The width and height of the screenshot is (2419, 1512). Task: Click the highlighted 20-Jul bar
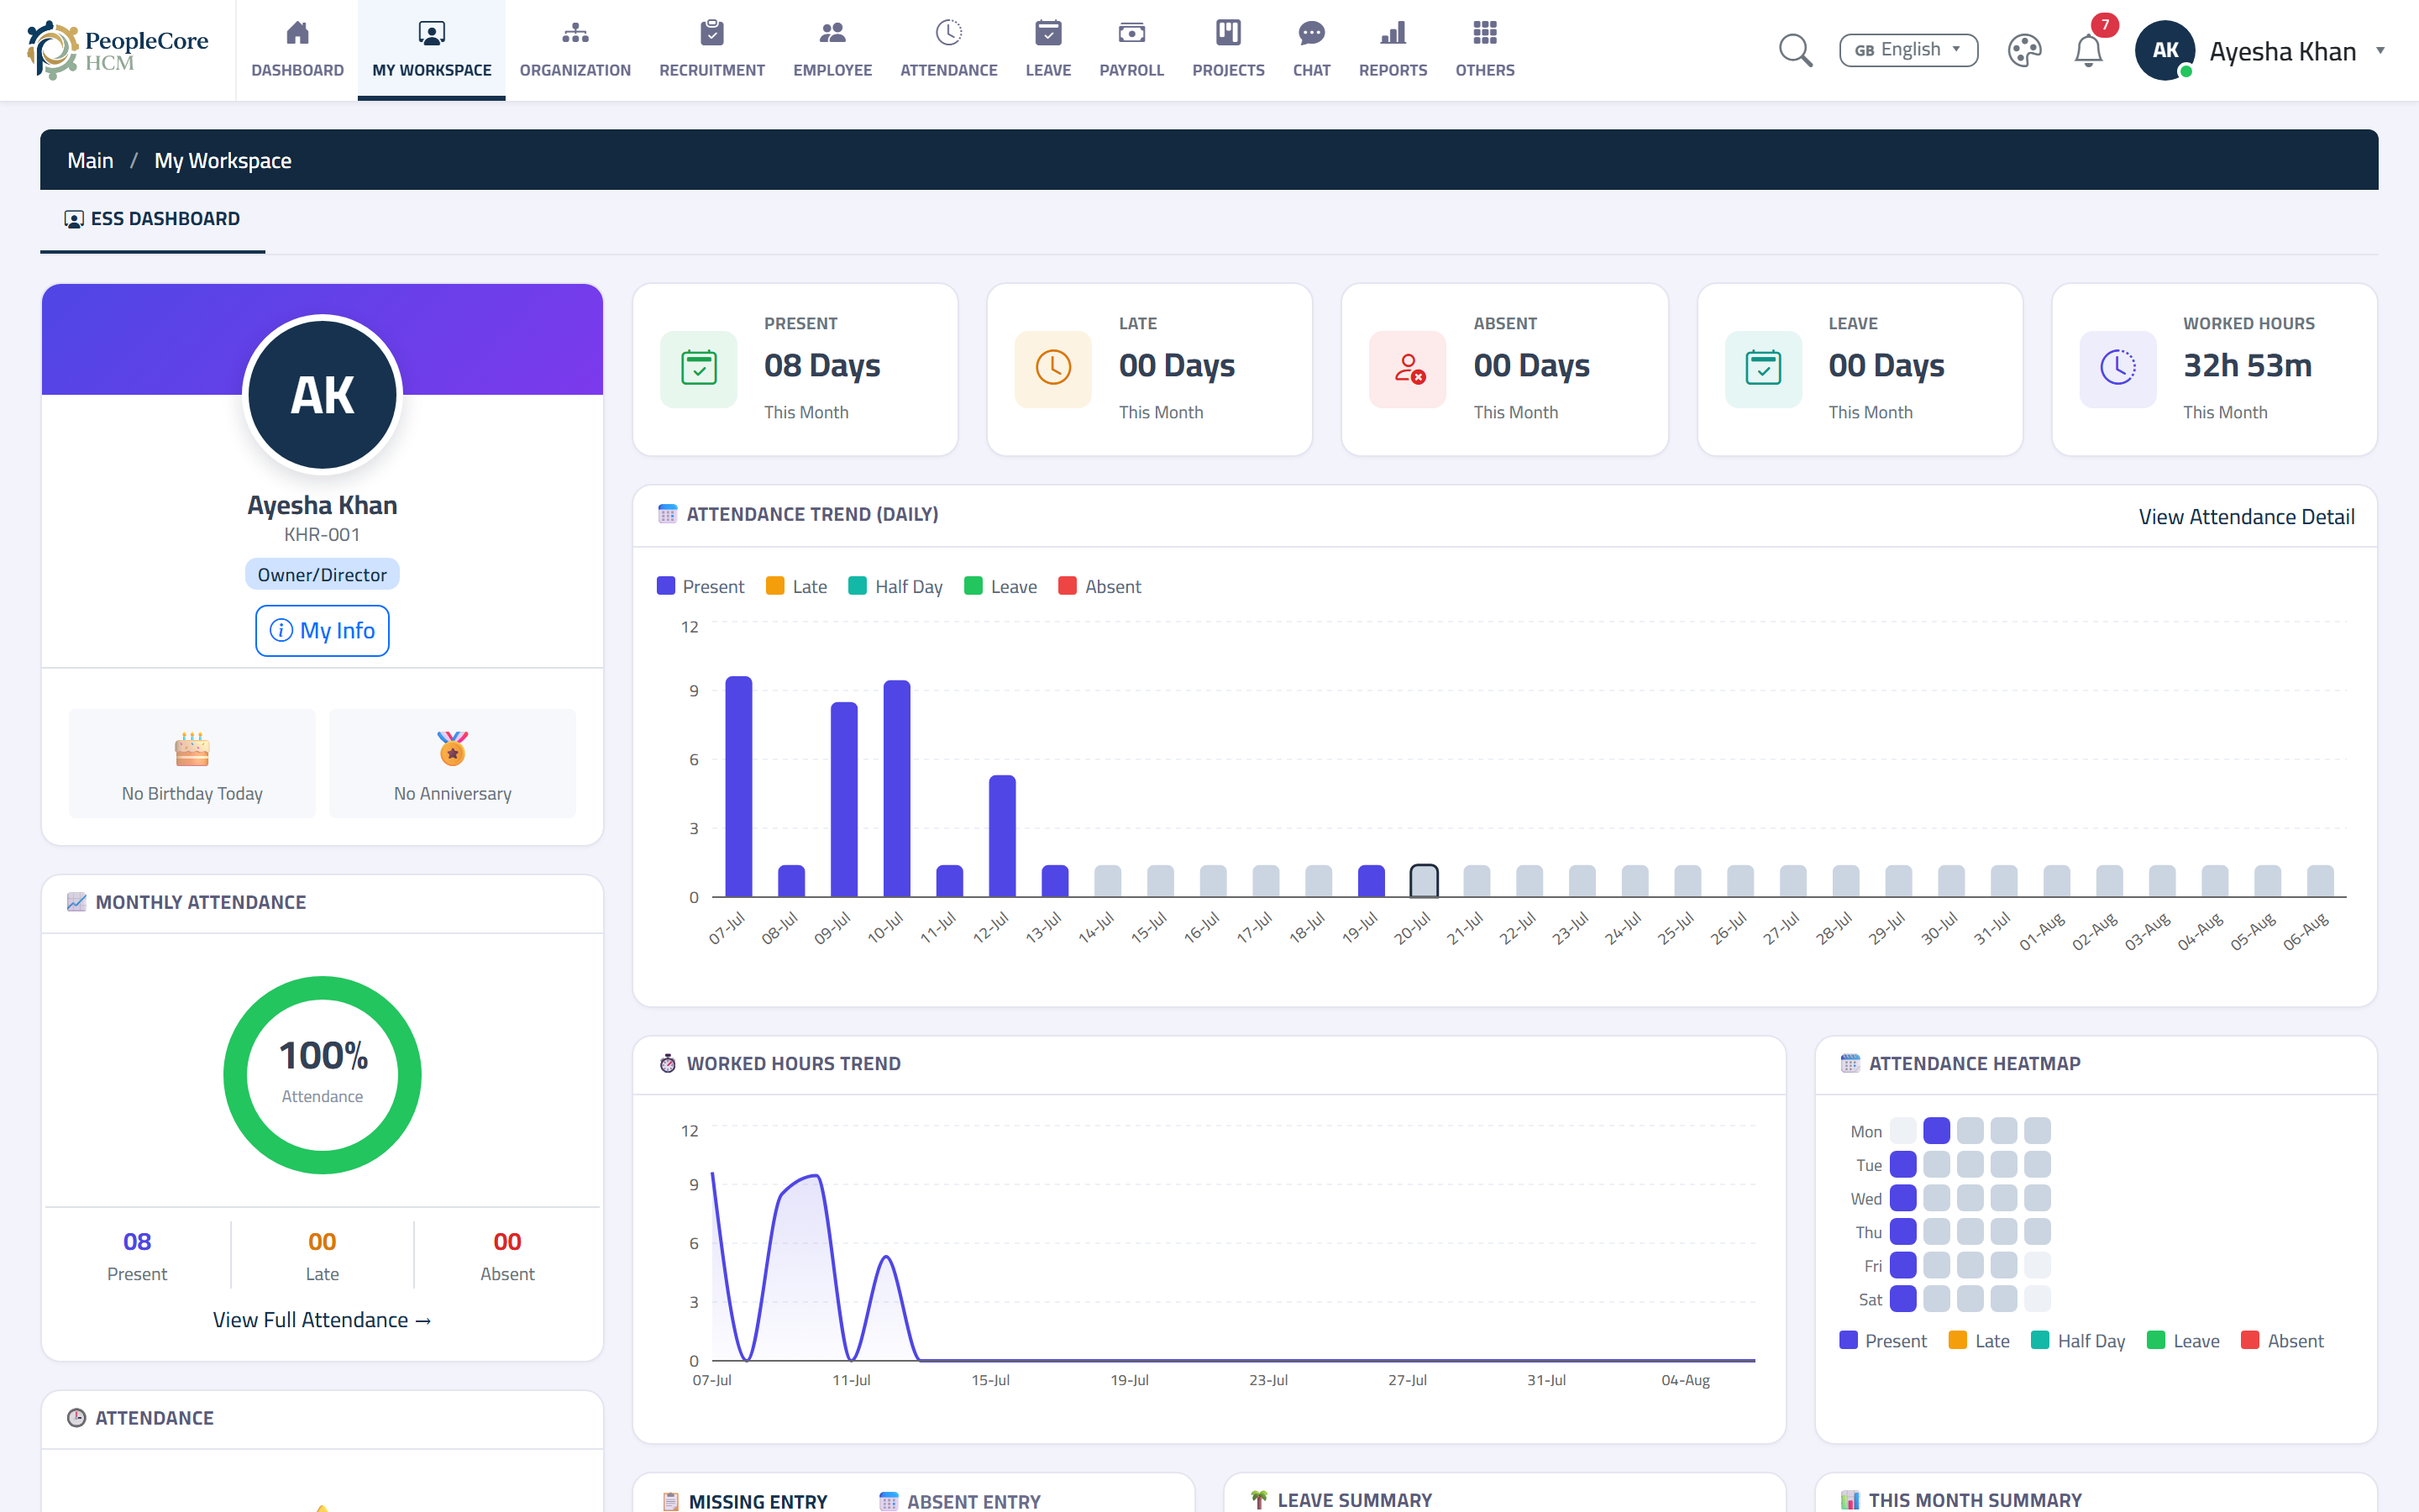point(1424,881)
